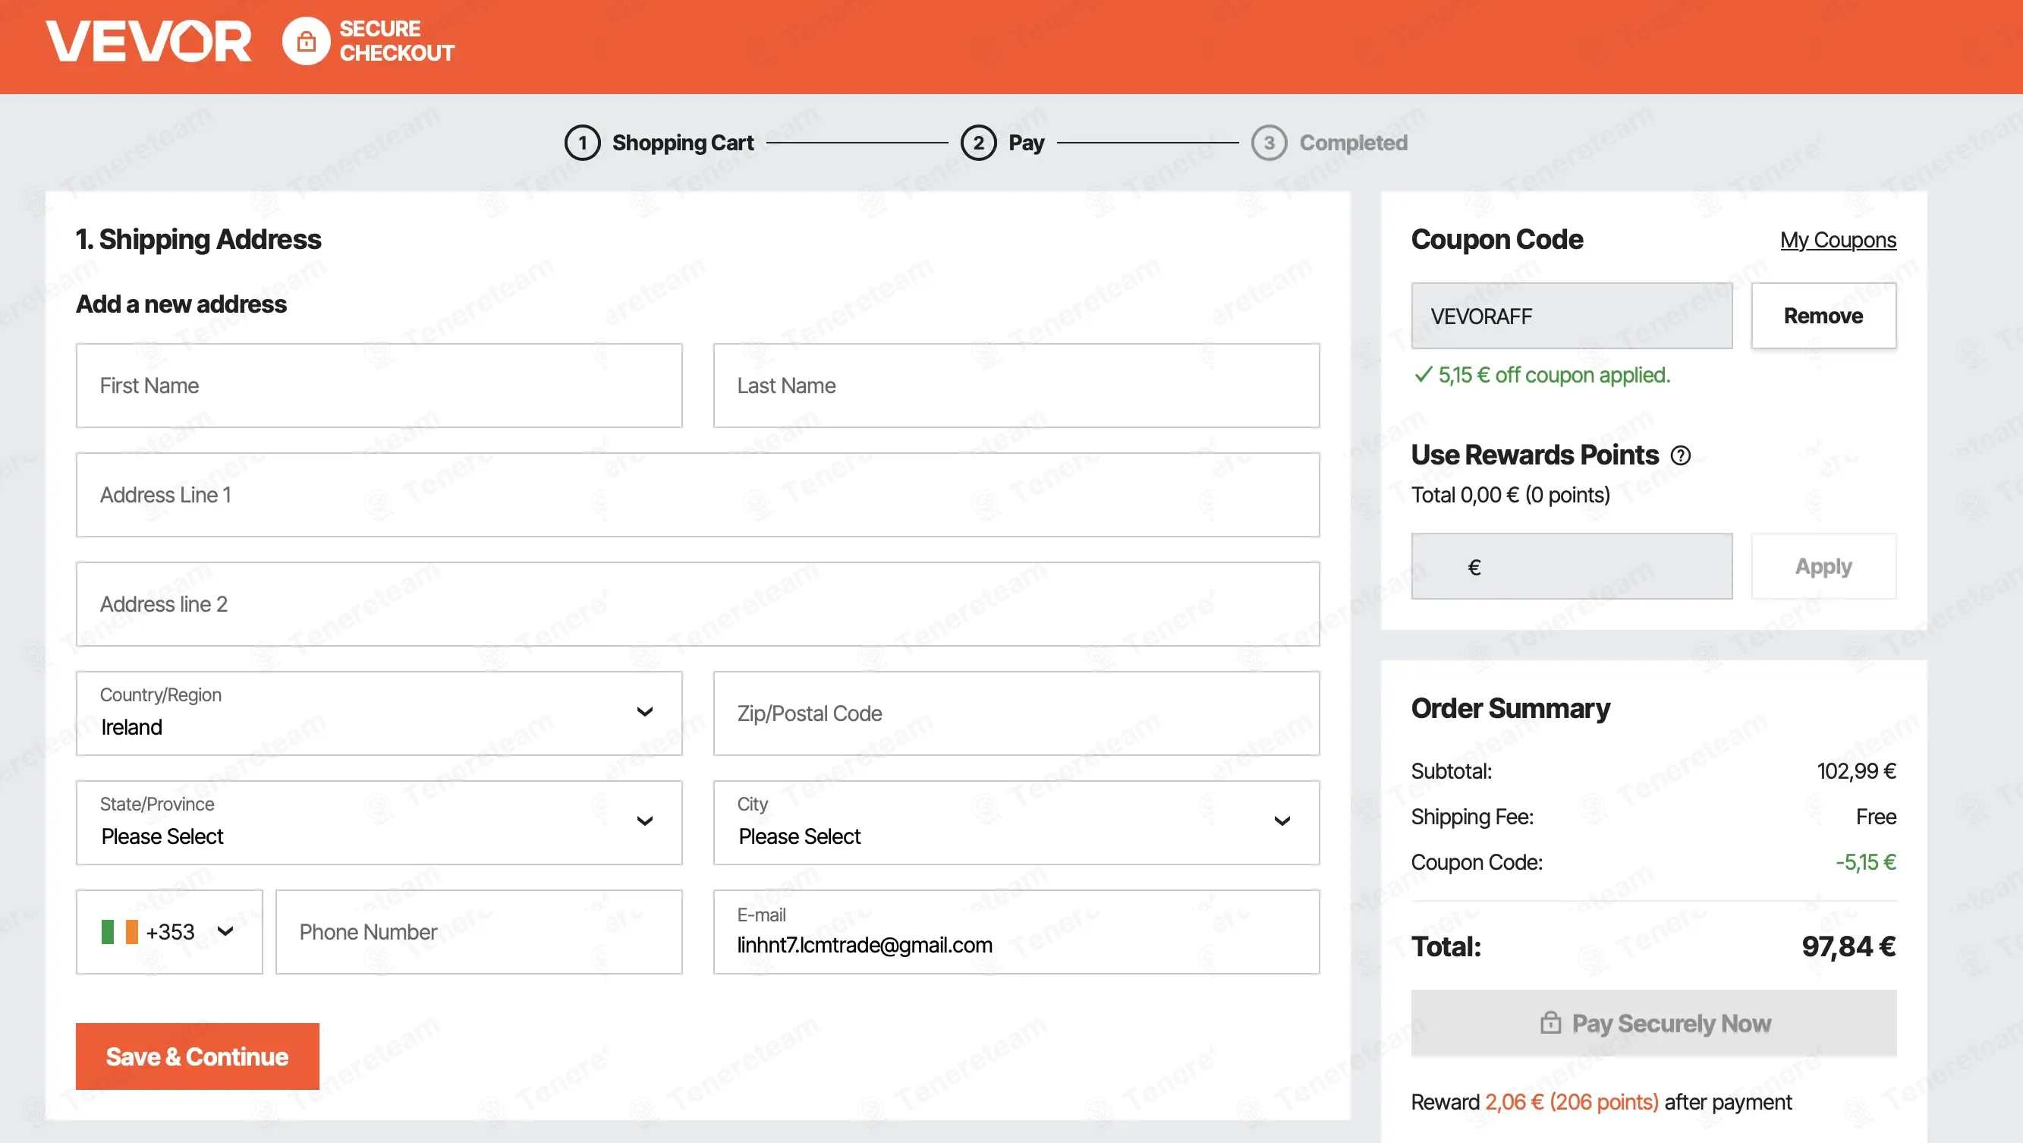2023x1143 pixels.
Task: Expand the Country/Region dropdown showing Ireland
Action: [379, 713]
